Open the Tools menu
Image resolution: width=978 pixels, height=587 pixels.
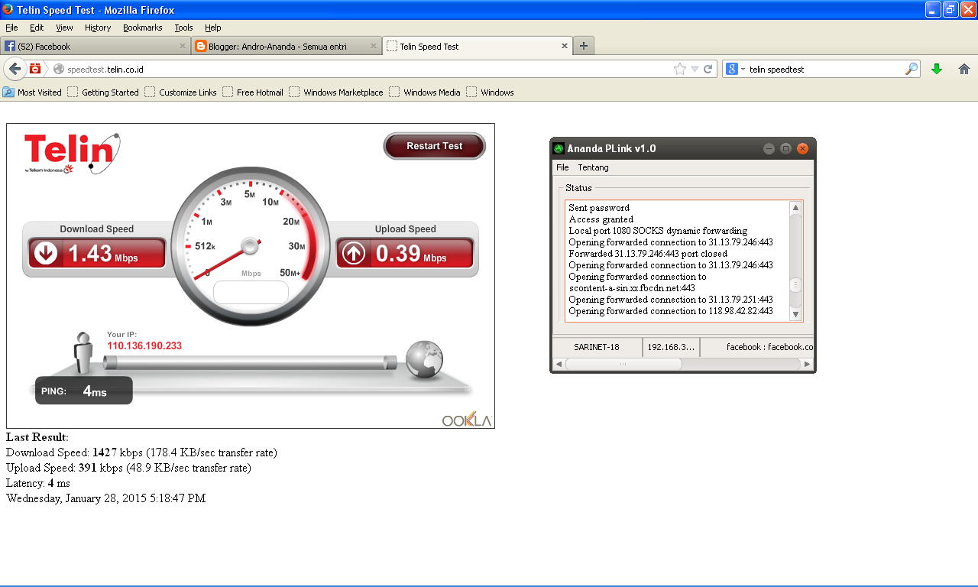(x=183, y=28)
